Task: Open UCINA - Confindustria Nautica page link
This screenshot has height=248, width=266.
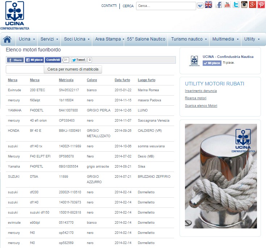Action: (x=228, y=57)
